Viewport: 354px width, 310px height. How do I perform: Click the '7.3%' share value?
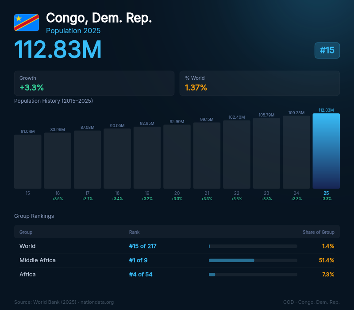[328, 275]
